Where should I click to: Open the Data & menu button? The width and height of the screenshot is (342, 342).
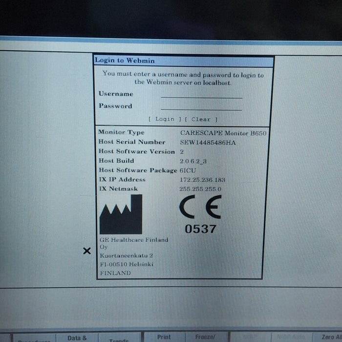click(x=77, y=338)
